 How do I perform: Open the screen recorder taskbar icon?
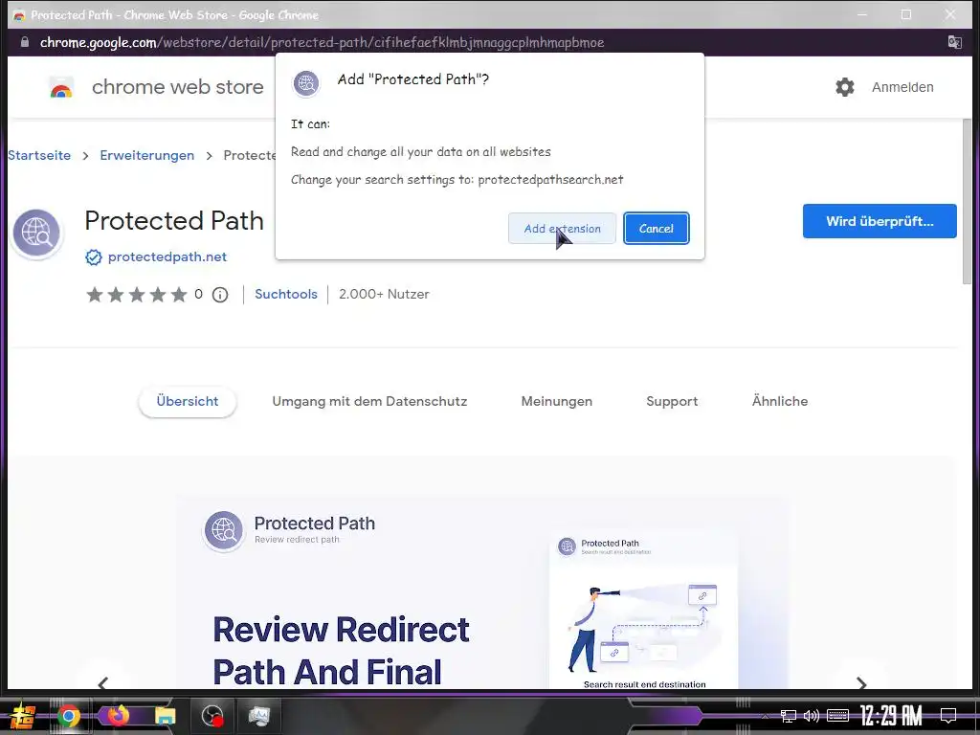tap(212, 716)
